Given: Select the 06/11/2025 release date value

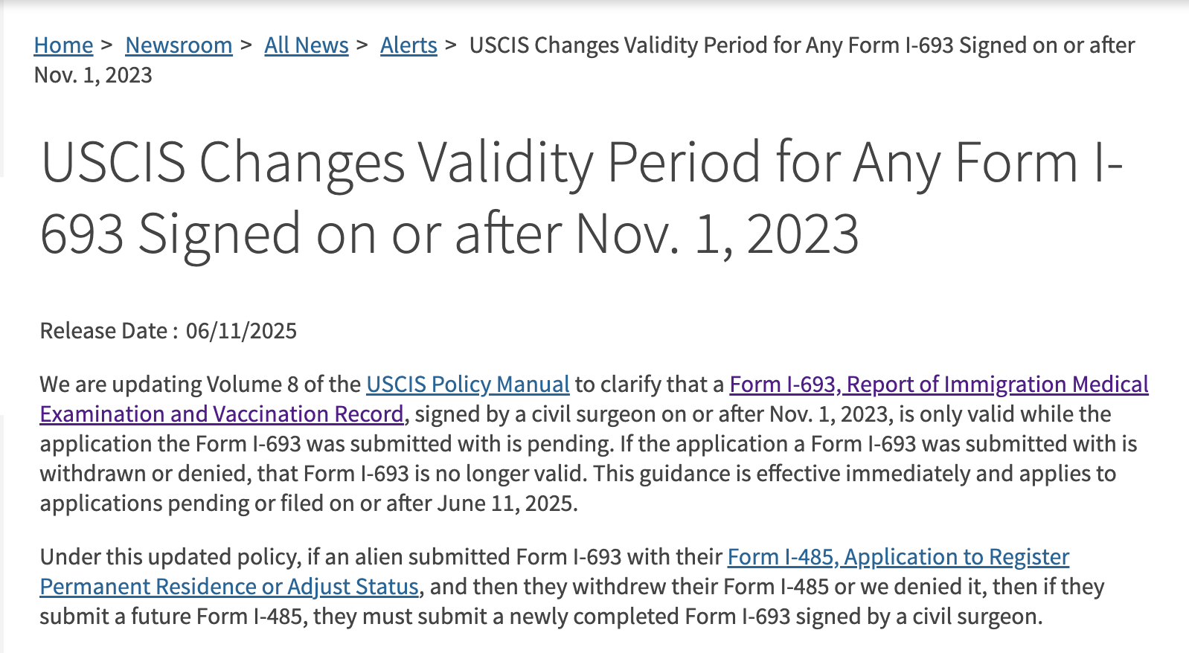Looking at the screenshot, I should point(241,331).
